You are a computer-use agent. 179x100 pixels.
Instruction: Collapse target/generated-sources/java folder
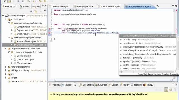pyautogui.click(x=6, y=48)
